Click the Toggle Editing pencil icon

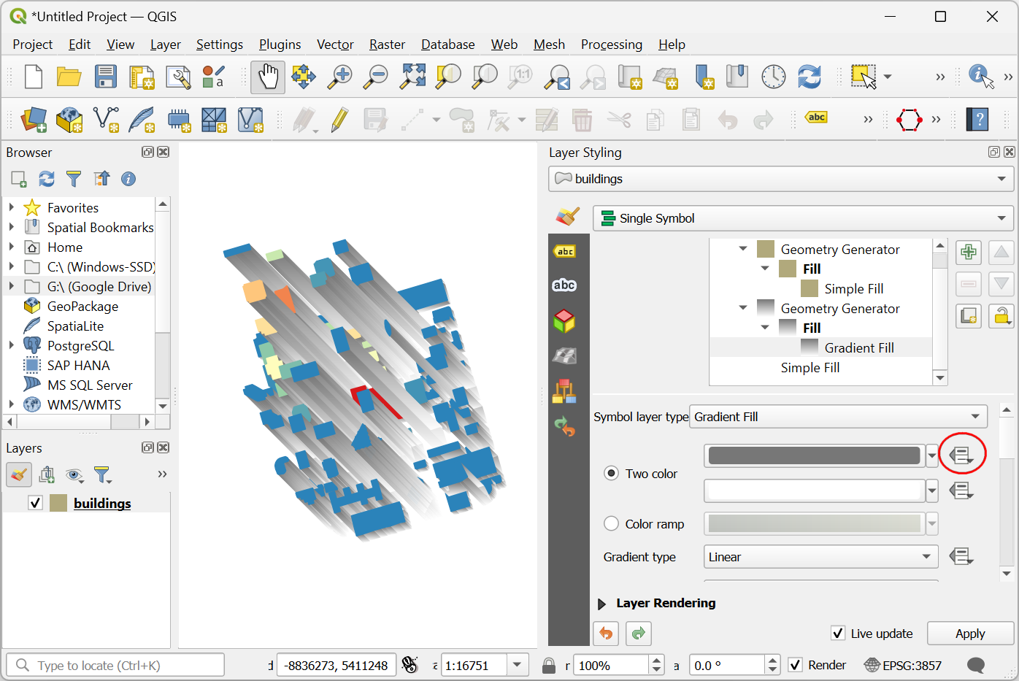click(x=339, y=120)
